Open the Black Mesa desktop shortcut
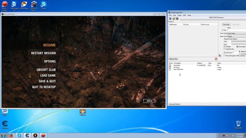246x138 pixels. (24, 5)
